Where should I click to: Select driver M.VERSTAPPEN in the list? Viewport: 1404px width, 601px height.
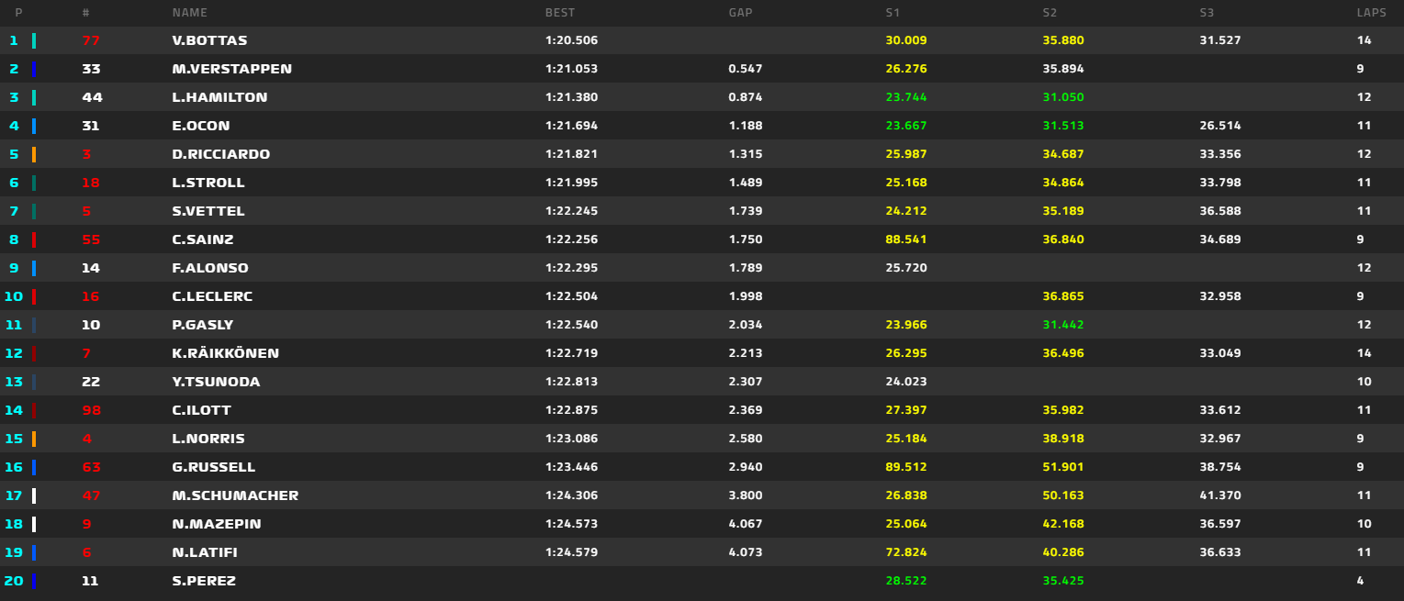[231, 69]
